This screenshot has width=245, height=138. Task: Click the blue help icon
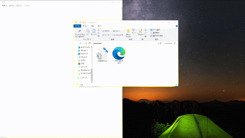[x=177, y=26]
